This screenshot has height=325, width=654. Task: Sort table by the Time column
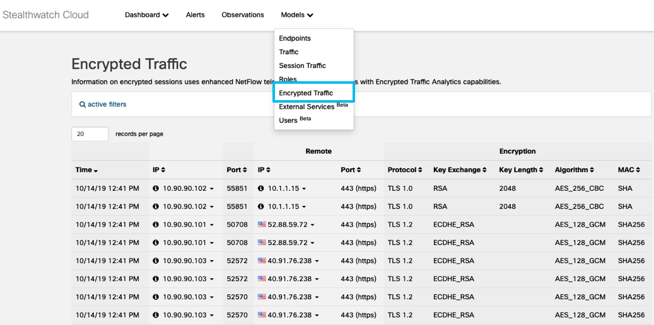click(x=86, y=170)
